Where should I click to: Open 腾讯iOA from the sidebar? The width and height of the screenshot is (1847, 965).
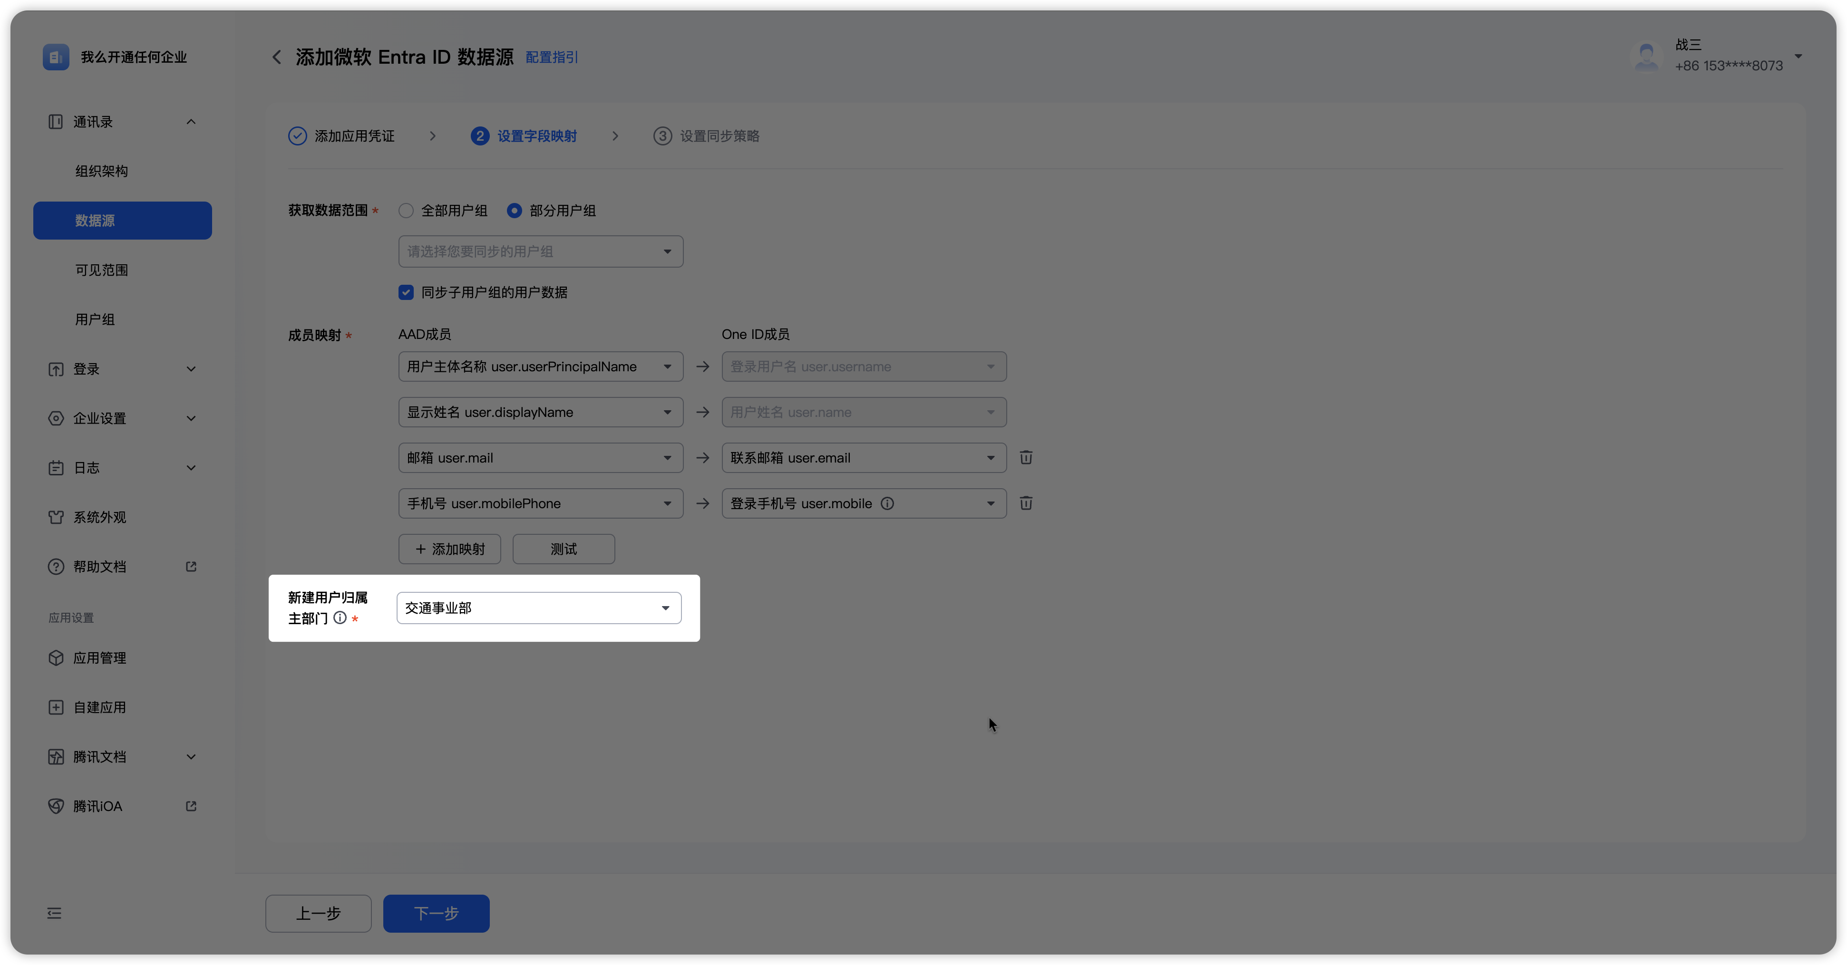coord(97,806)
